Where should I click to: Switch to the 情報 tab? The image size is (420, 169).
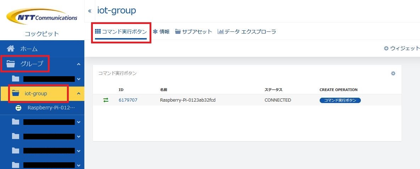point(161,32)
